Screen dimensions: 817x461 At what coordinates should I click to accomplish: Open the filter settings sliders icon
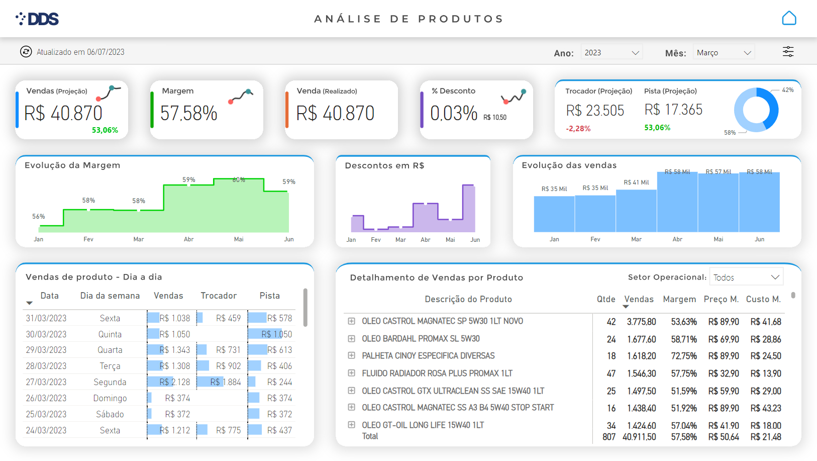click(788, 52)
